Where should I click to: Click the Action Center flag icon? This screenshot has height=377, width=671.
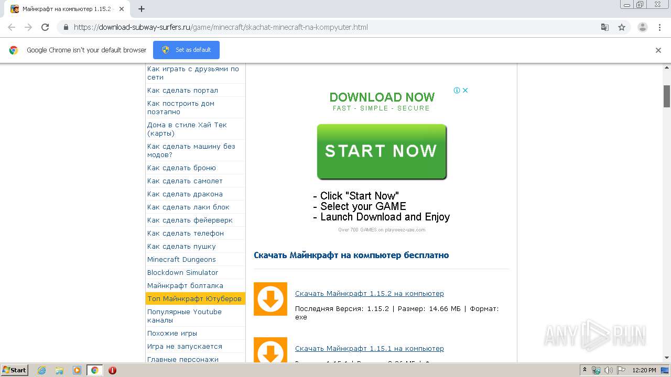point(620,370)
